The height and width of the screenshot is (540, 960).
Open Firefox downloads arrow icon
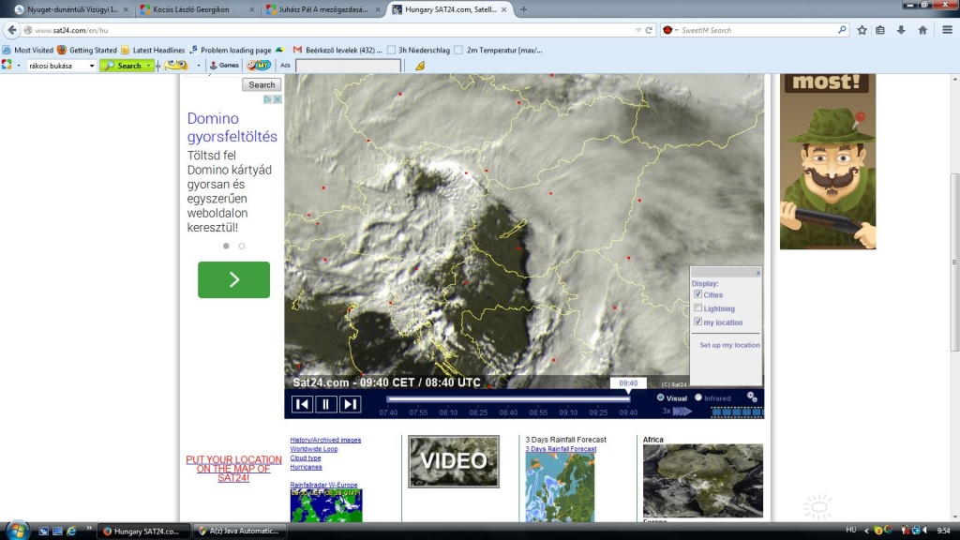tap(901, 30)
